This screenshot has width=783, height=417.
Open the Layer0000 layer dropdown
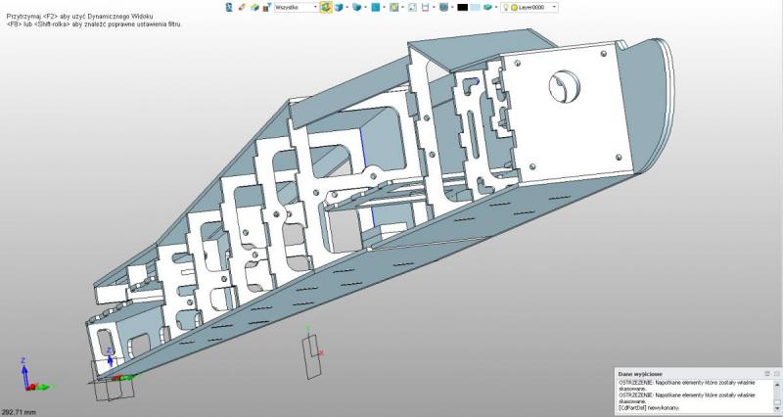554,7
